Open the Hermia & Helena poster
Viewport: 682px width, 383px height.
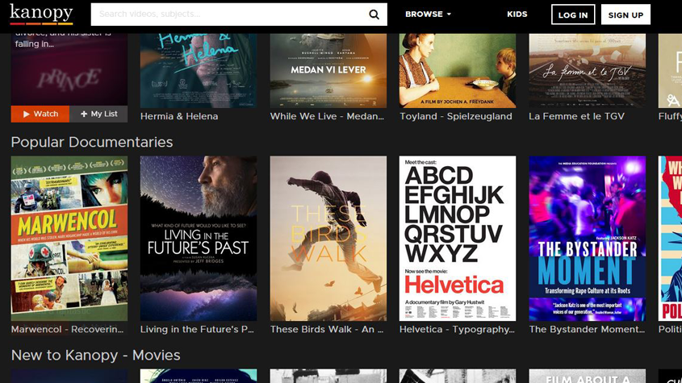pyautogui.click(x=199, y=70)
